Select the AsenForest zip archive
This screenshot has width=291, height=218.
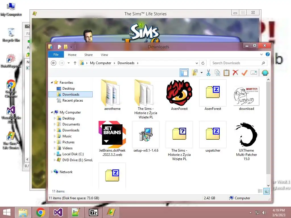(213, 95)
